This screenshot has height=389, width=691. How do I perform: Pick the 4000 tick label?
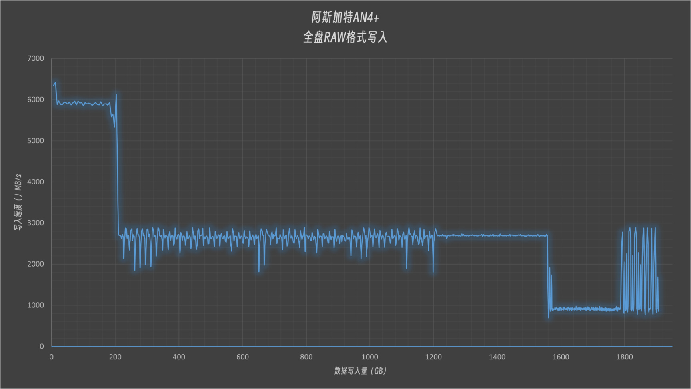[x=36, y=182]
